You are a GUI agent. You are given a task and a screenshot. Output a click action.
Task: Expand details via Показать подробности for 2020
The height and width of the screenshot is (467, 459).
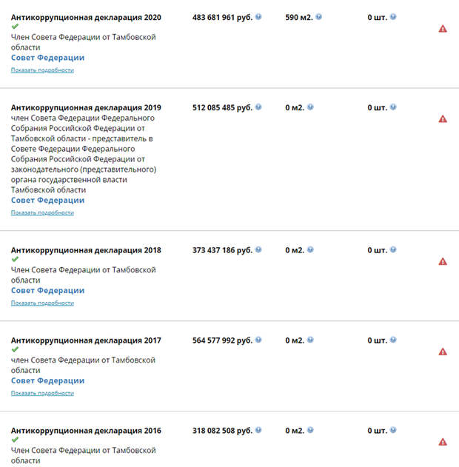pos(42,70)
